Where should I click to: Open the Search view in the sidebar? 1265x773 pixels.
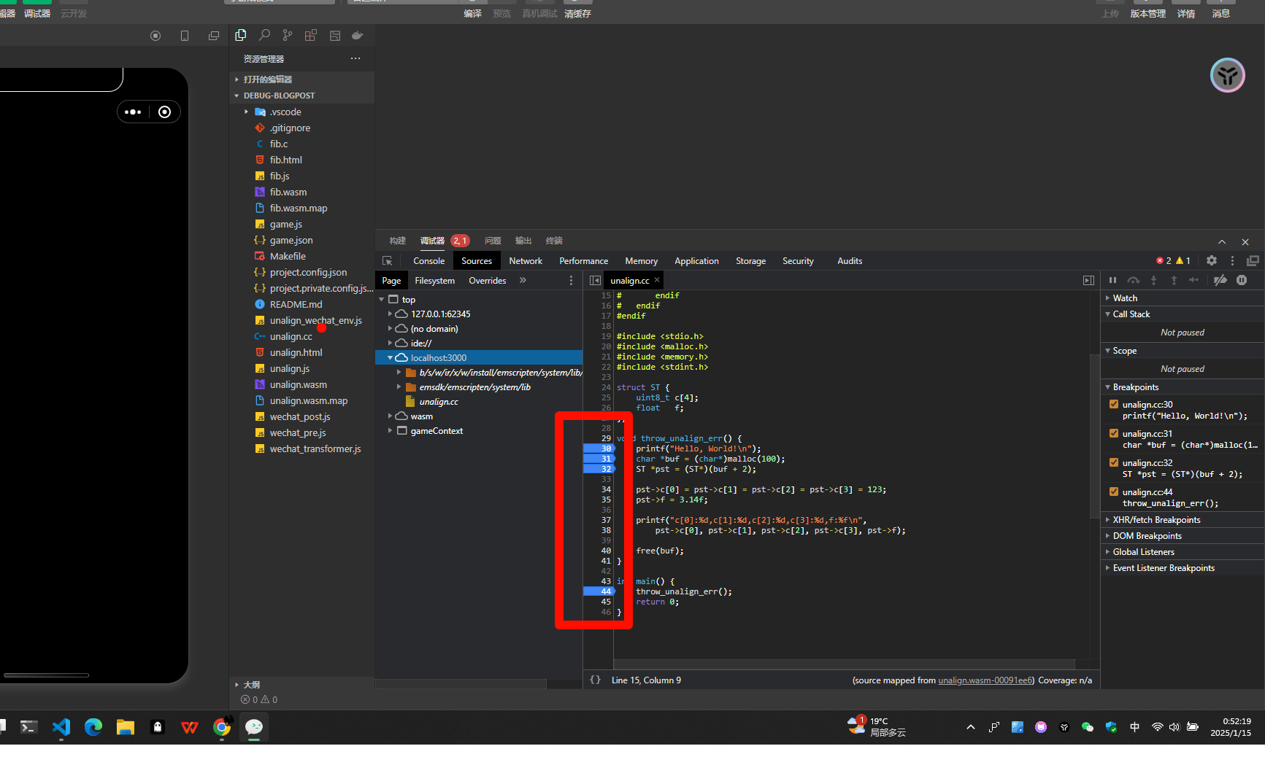264,35
